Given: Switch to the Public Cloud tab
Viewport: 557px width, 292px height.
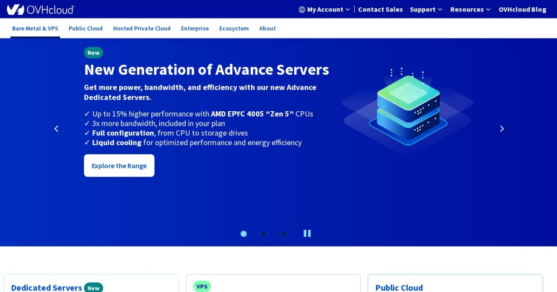Looking at the screenshot, I should pos(85,28).
